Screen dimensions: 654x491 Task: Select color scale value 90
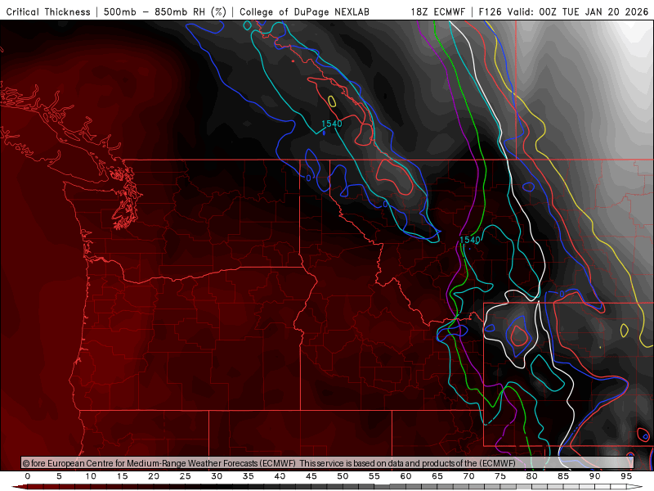pyautogui.click(x=594, y=476)
